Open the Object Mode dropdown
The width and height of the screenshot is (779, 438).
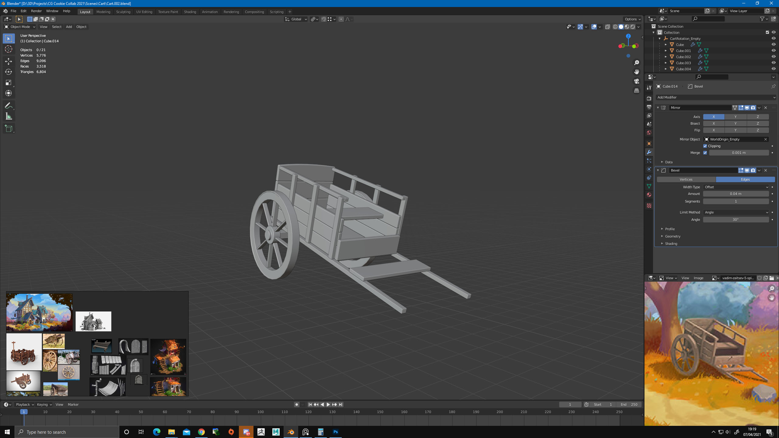click(20, 27)
